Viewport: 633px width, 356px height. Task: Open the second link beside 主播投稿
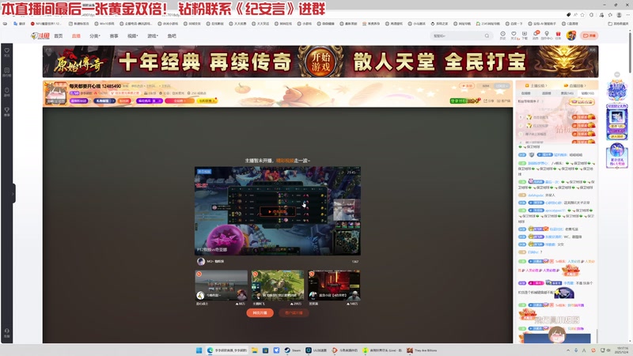pyautogui.click(x=575, y=85)
